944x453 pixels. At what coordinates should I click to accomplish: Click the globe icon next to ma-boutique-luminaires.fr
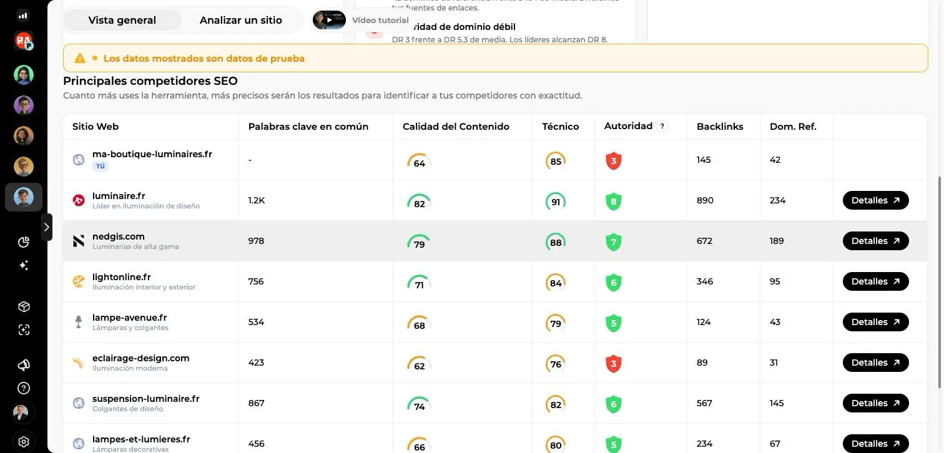click(79, 160)
